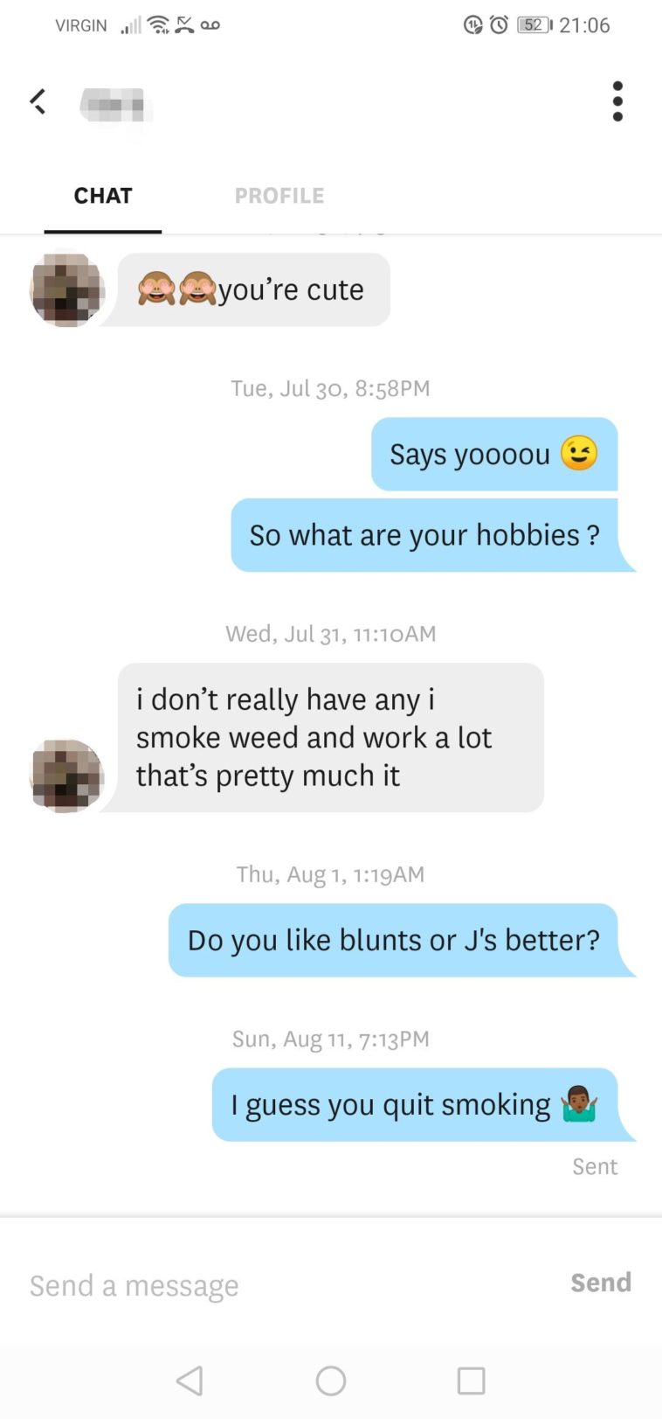Tap the Android home circle button
The height and width of the screenshot is (1419, 662).
331,1381
